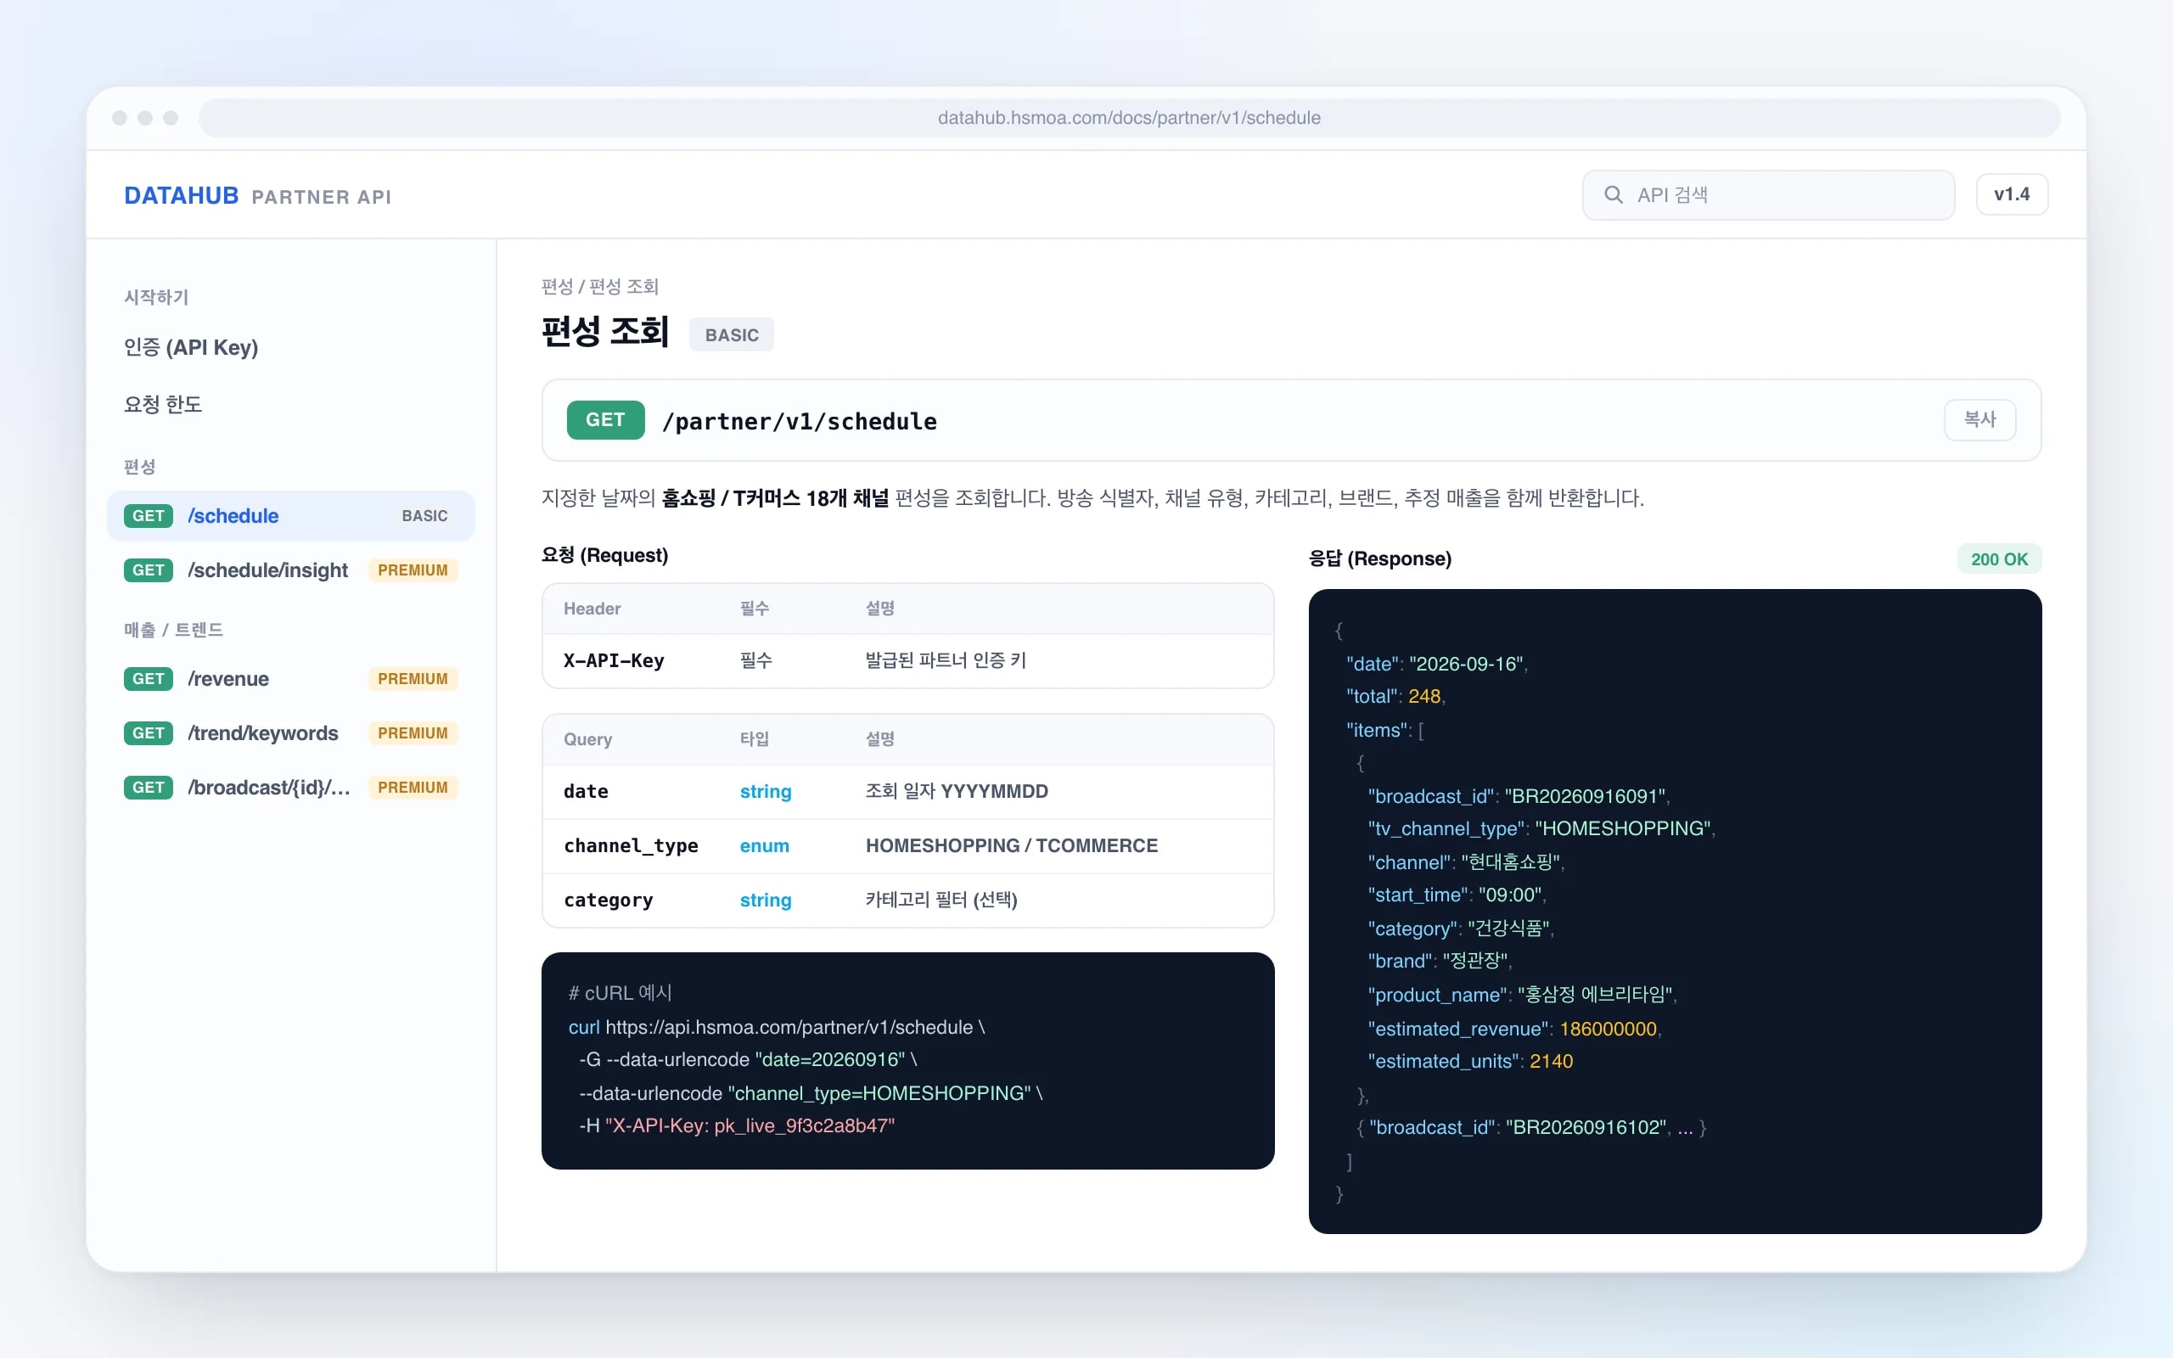Click the broadcast_id BR20260916091 value
Screen dimensions: 2173x1358
click(1585, 796)
